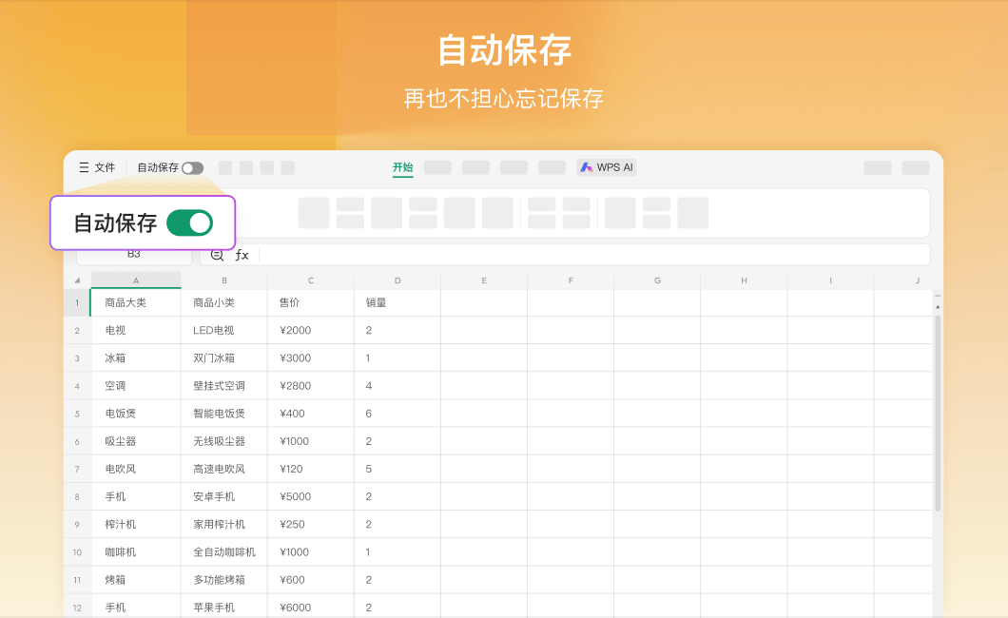Click the first quick access toolbar icon
Viewport: 1008px width, 618px height.
[x=225, y=166]
